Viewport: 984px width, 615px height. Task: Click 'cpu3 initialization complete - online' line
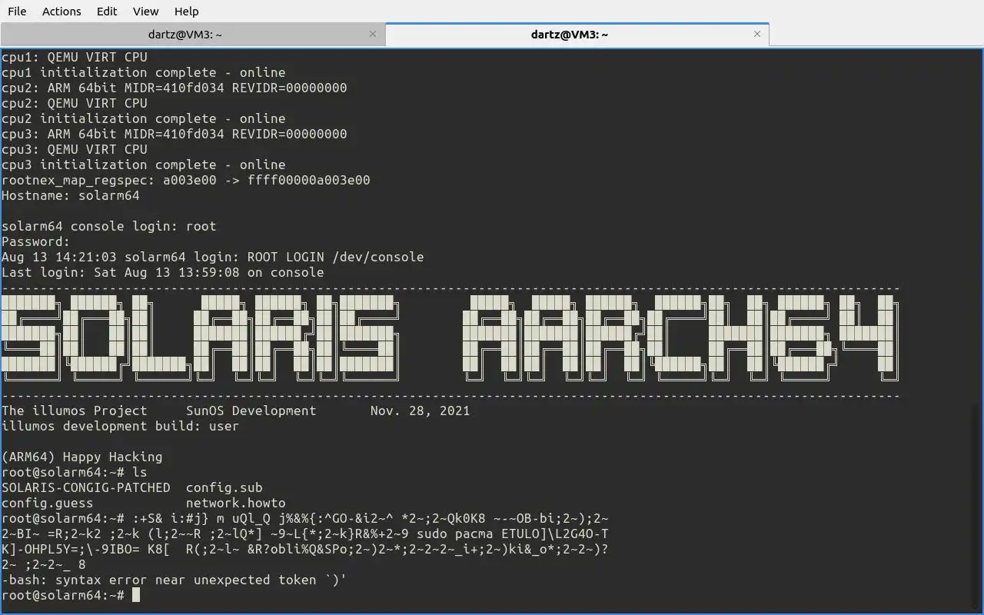[144, 165]
